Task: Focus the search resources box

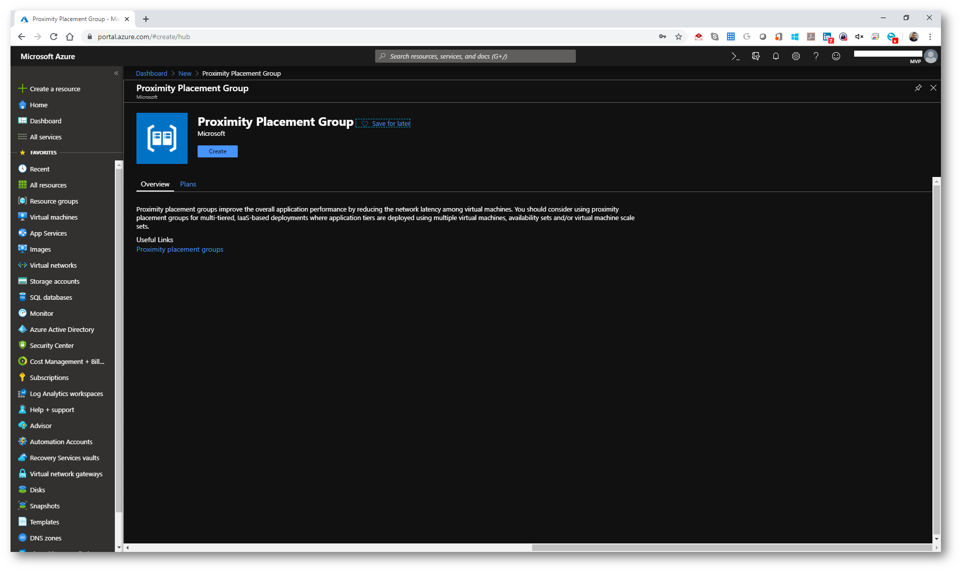Action: coord(475,56)
